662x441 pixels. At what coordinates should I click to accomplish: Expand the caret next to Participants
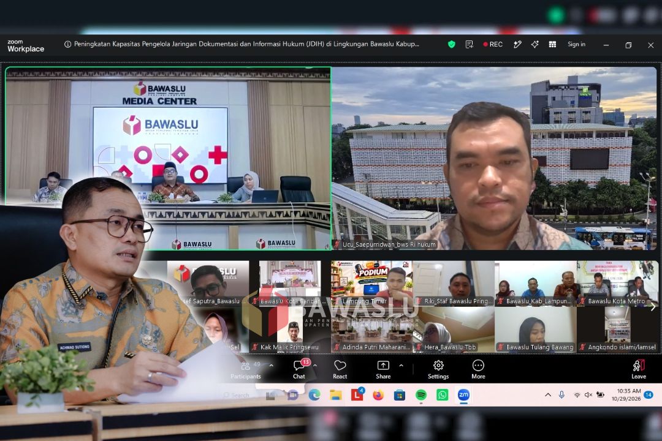272,366
